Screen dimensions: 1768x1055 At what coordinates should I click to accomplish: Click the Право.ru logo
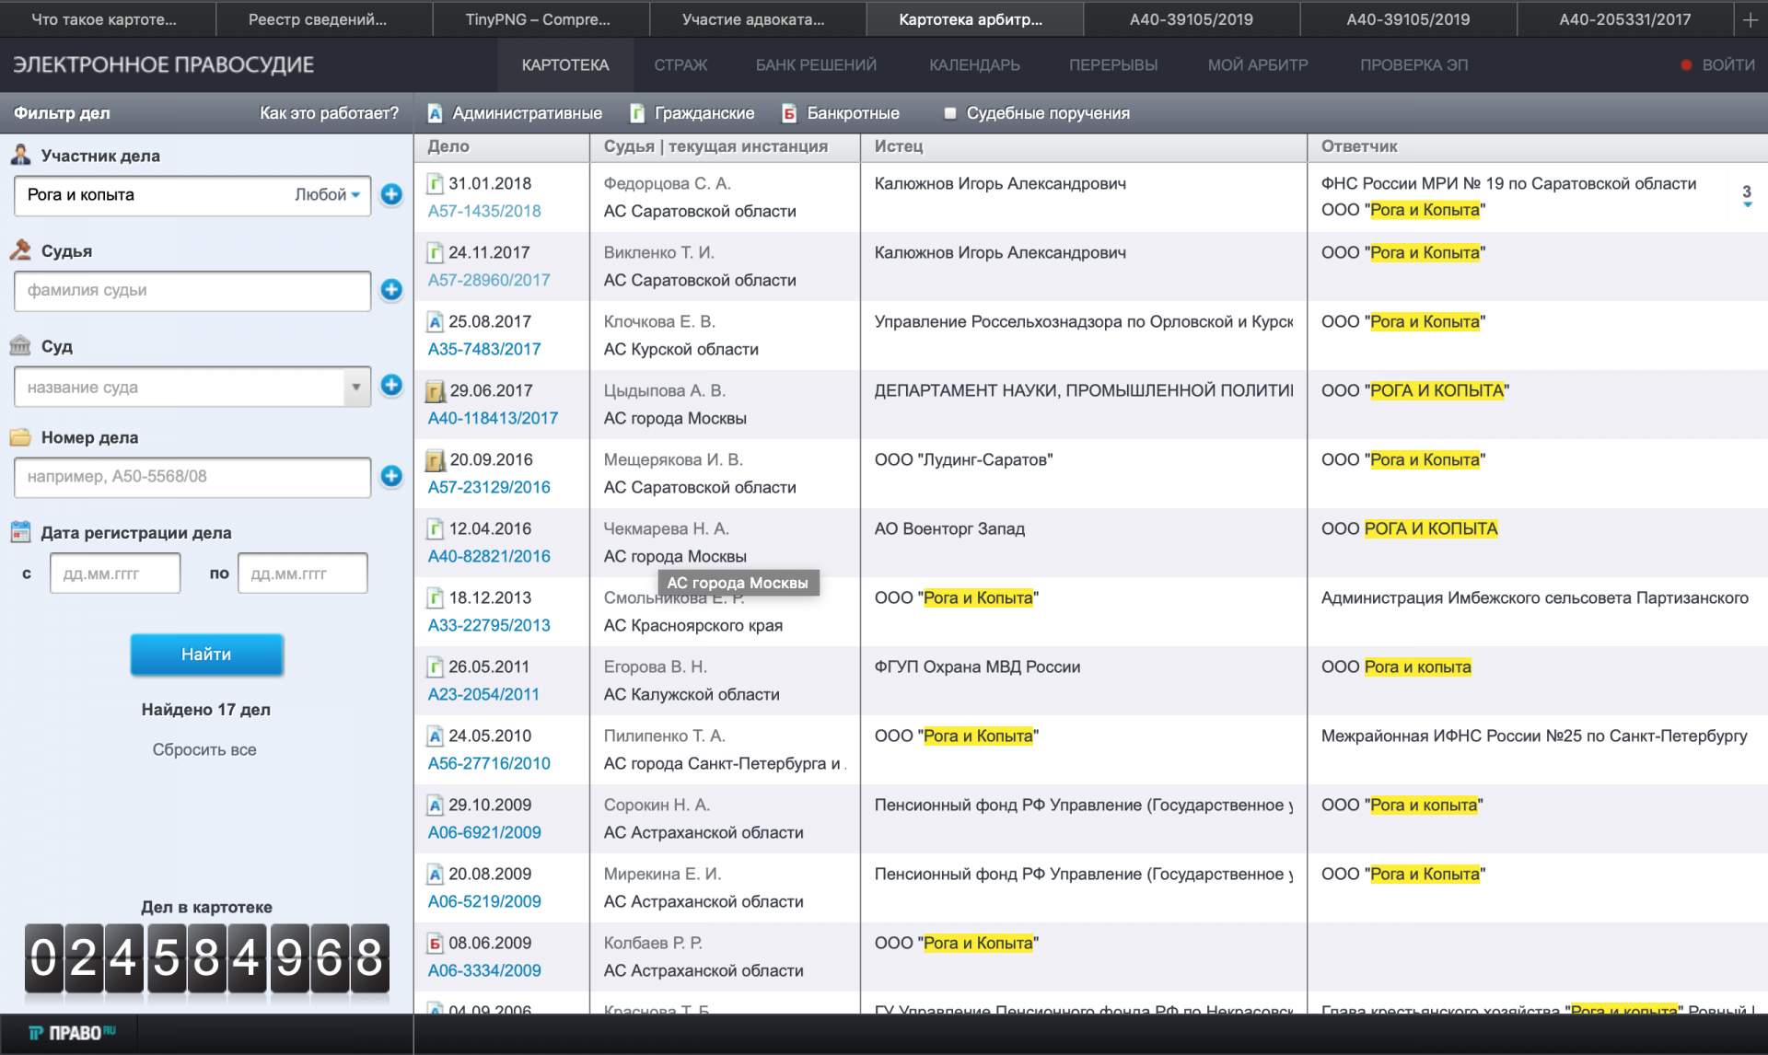click(71, 1033)
